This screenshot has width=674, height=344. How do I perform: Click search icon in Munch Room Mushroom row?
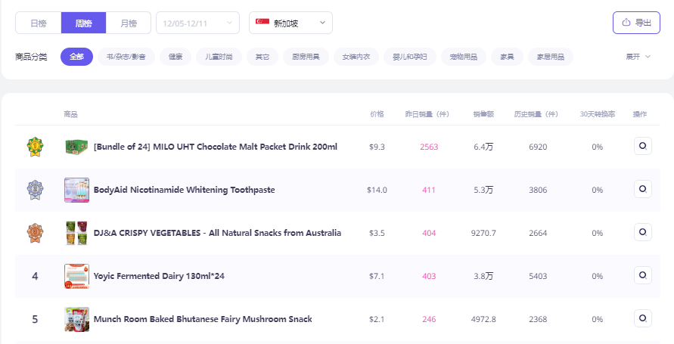[643, 318]
